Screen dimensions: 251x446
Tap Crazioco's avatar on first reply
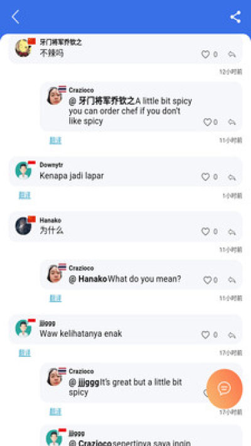[55, 96]
